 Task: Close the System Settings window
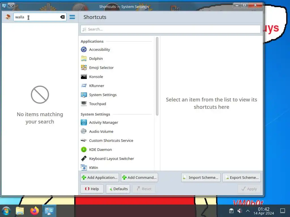click(x=255, y=5)
